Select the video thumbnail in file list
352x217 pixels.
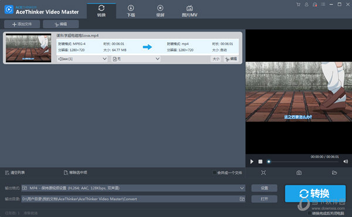click(x=29, y=48)
